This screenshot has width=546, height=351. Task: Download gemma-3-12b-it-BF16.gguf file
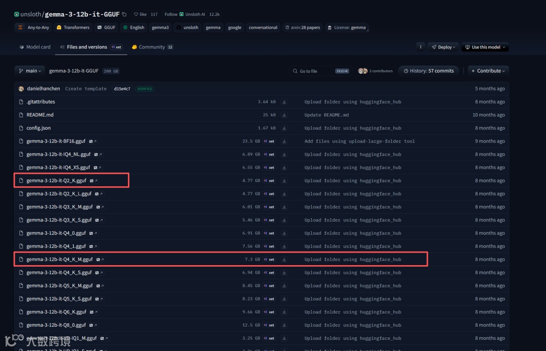click(x=284, y=141)
